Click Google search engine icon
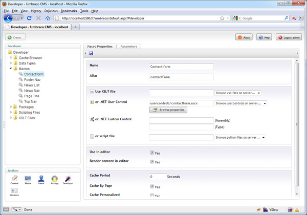The image size is (307, 215). pyautogui.click(x=235, y=18)
